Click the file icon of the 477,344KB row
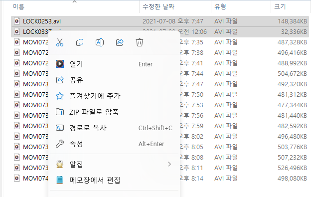This screenshot has height=197, width=311. tap(17, 105)
